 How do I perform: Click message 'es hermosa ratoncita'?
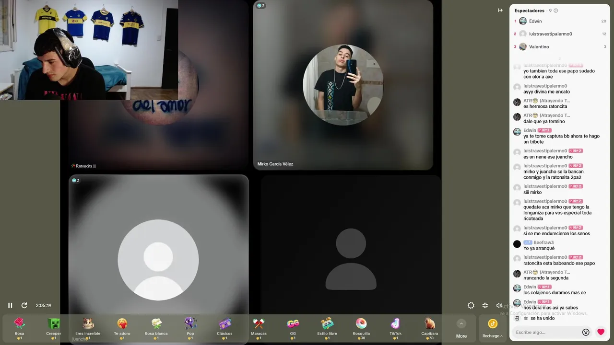(545, 106)
